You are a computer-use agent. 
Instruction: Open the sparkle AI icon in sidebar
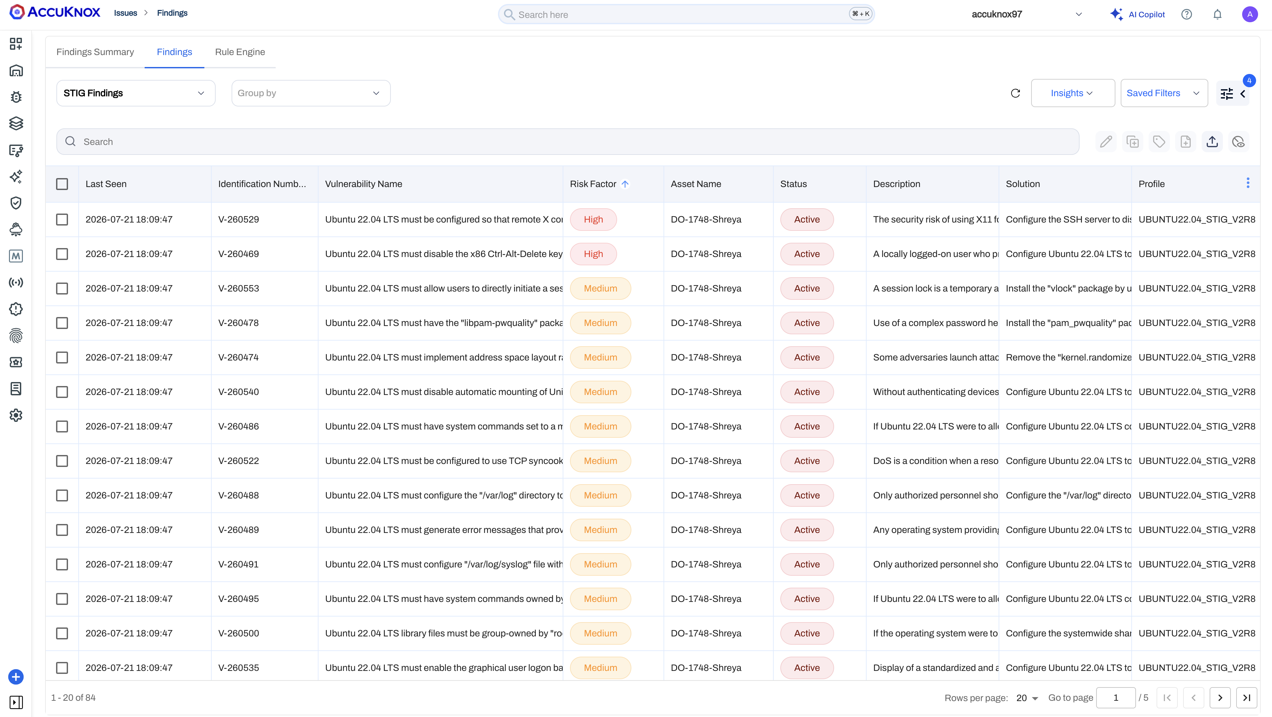pos(16,177)
